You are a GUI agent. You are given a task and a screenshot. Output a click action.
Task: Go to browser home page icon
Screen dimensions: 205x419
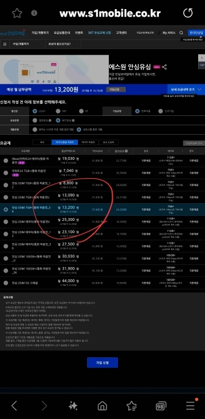click(x=102, y=406)
